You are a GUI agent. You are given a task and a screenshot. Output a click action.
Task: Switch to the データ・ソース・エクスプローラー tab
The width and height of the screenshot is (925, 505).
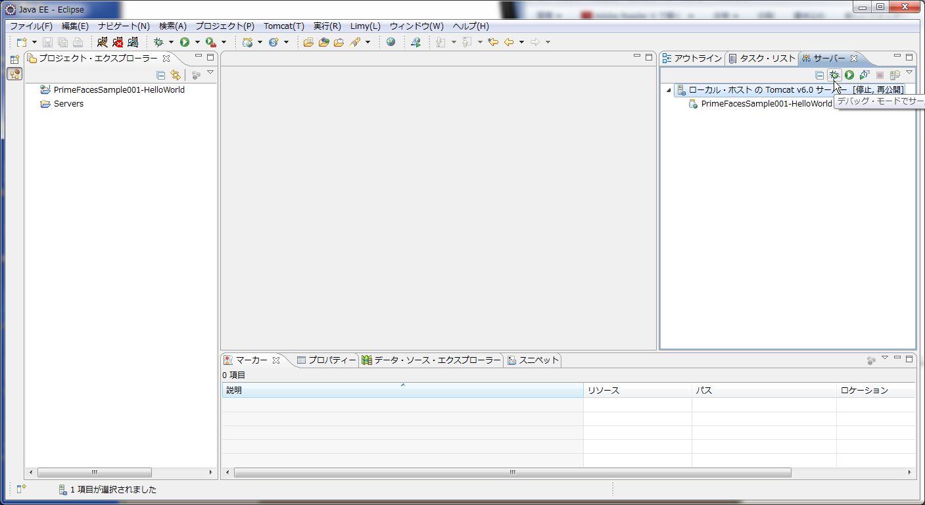(x=431, y=360)
